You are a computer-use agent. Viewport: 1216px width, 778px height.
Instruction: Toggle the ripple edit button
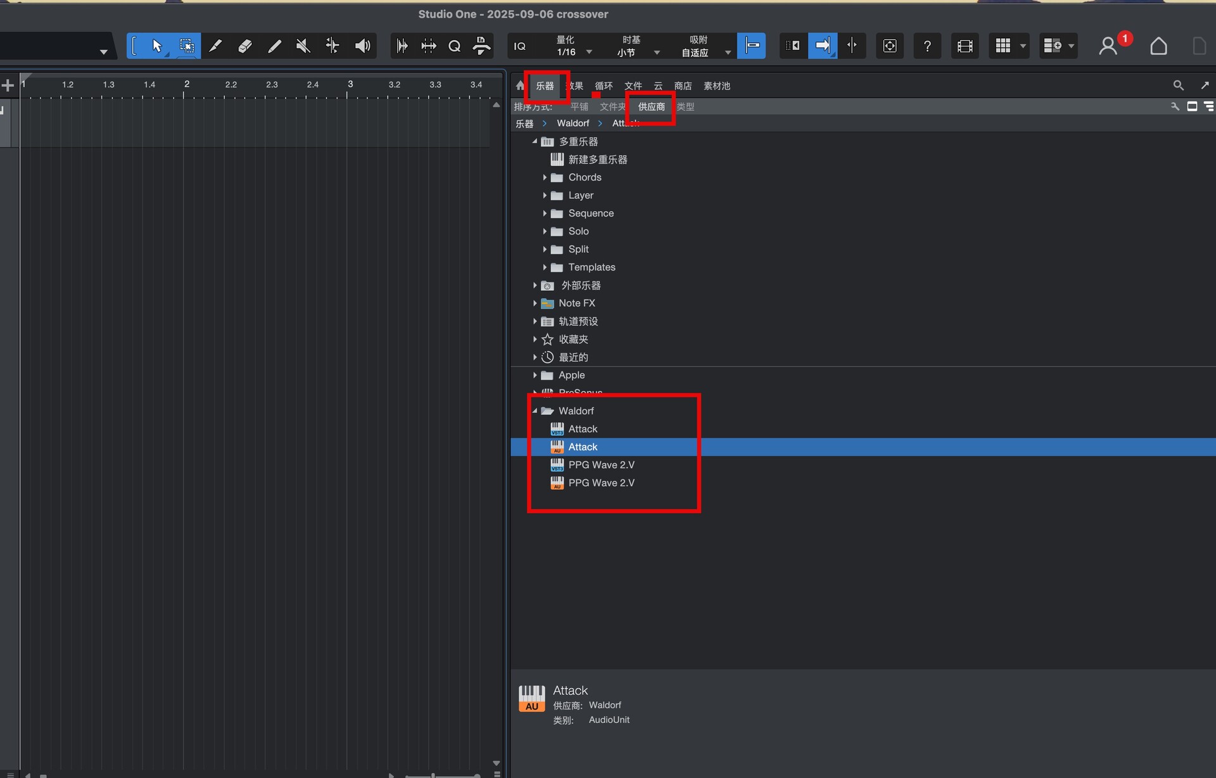793,46
